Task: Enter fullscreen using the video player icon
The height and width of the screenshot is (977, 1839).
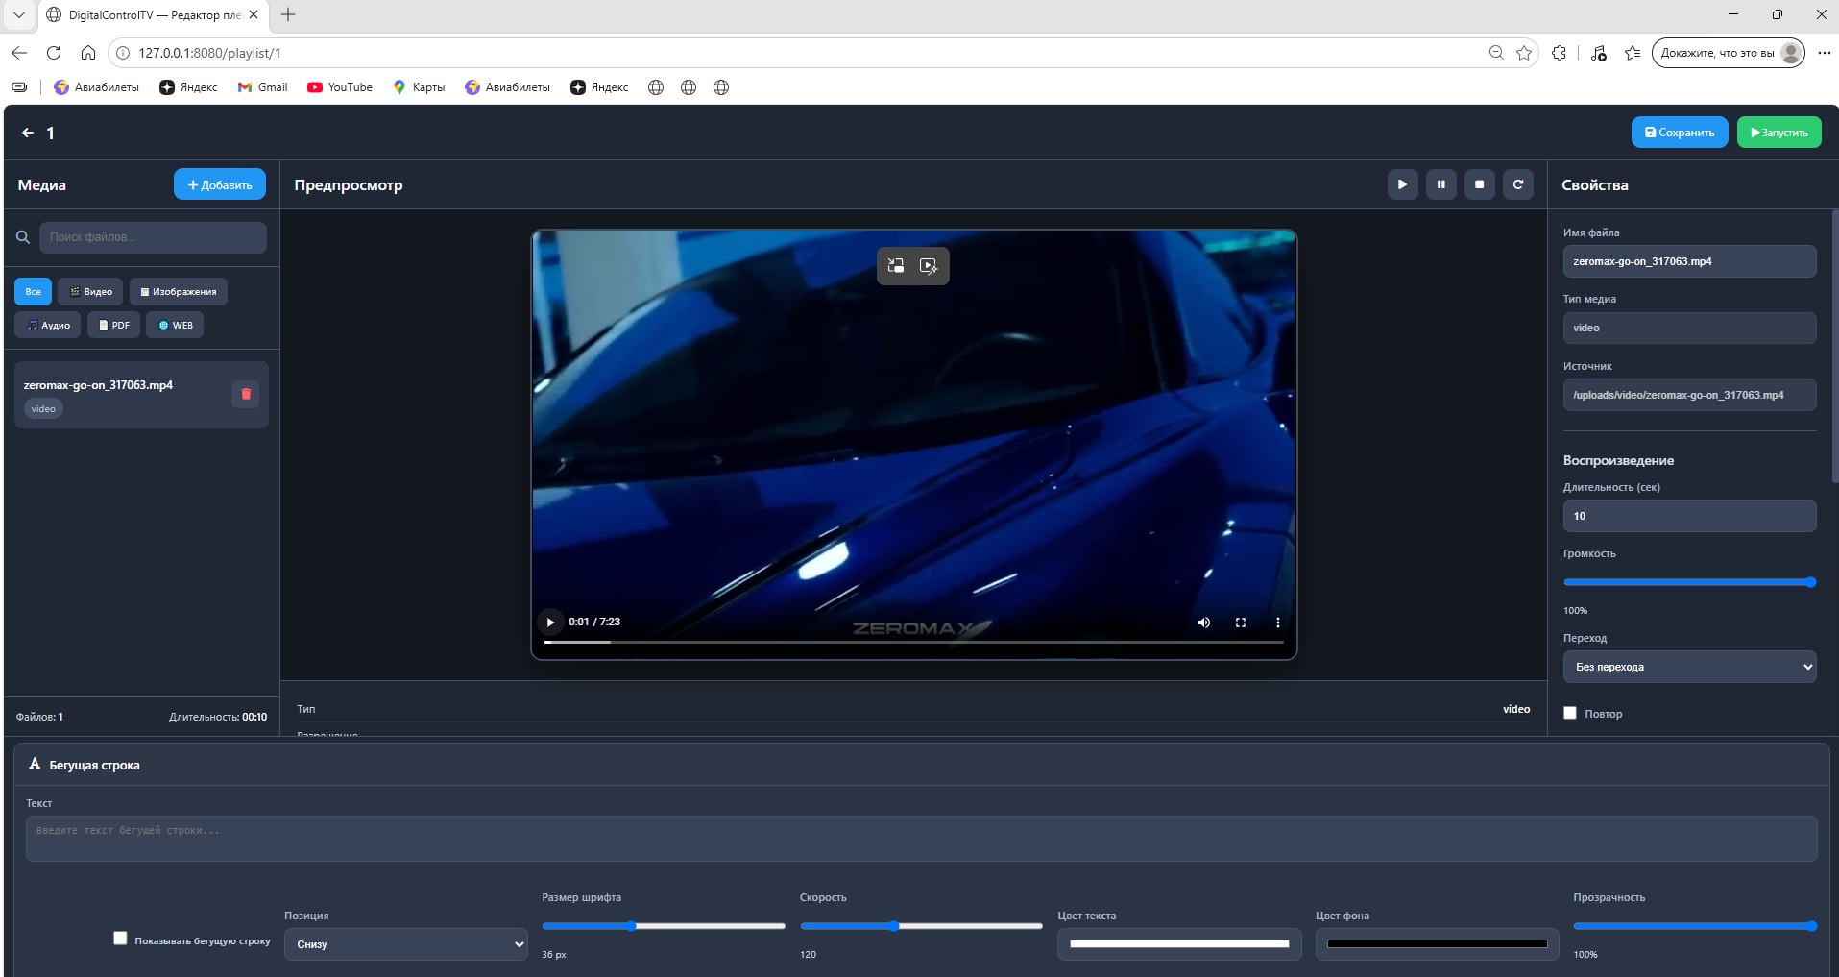Action: tap(1241, 623)
